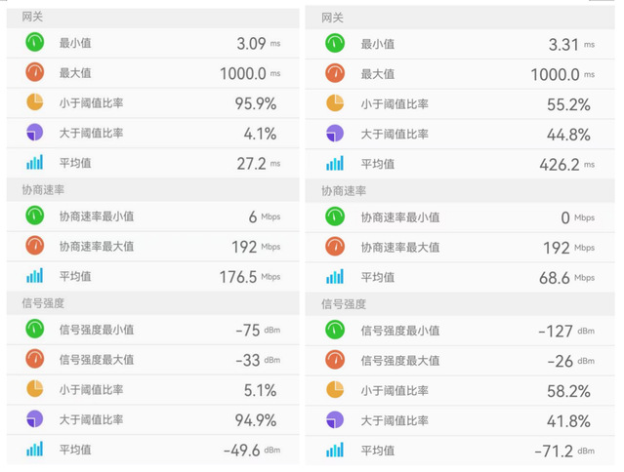
Task: Select the 网关 section header in left panel
Action: click(x=32, y=18)
